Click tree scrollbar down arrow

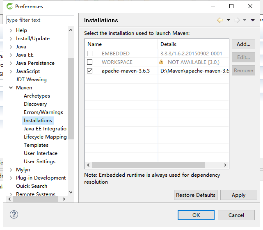[x=71, y=192]
